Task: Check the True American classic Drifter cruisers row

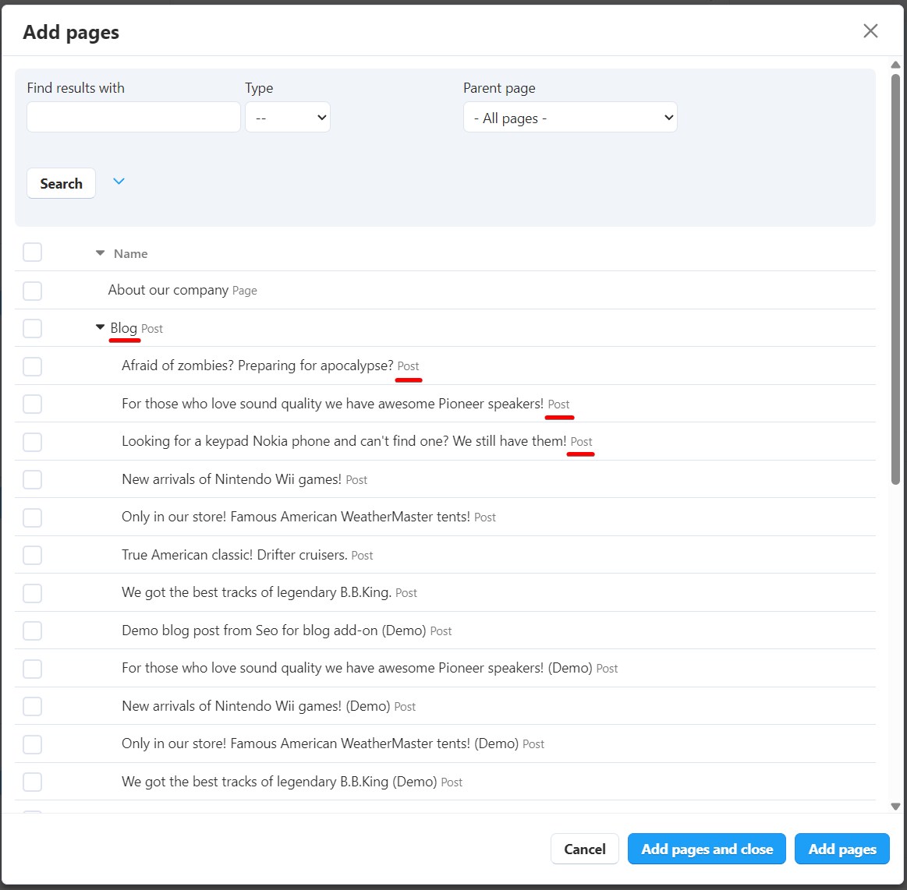Action: [32, 555]
